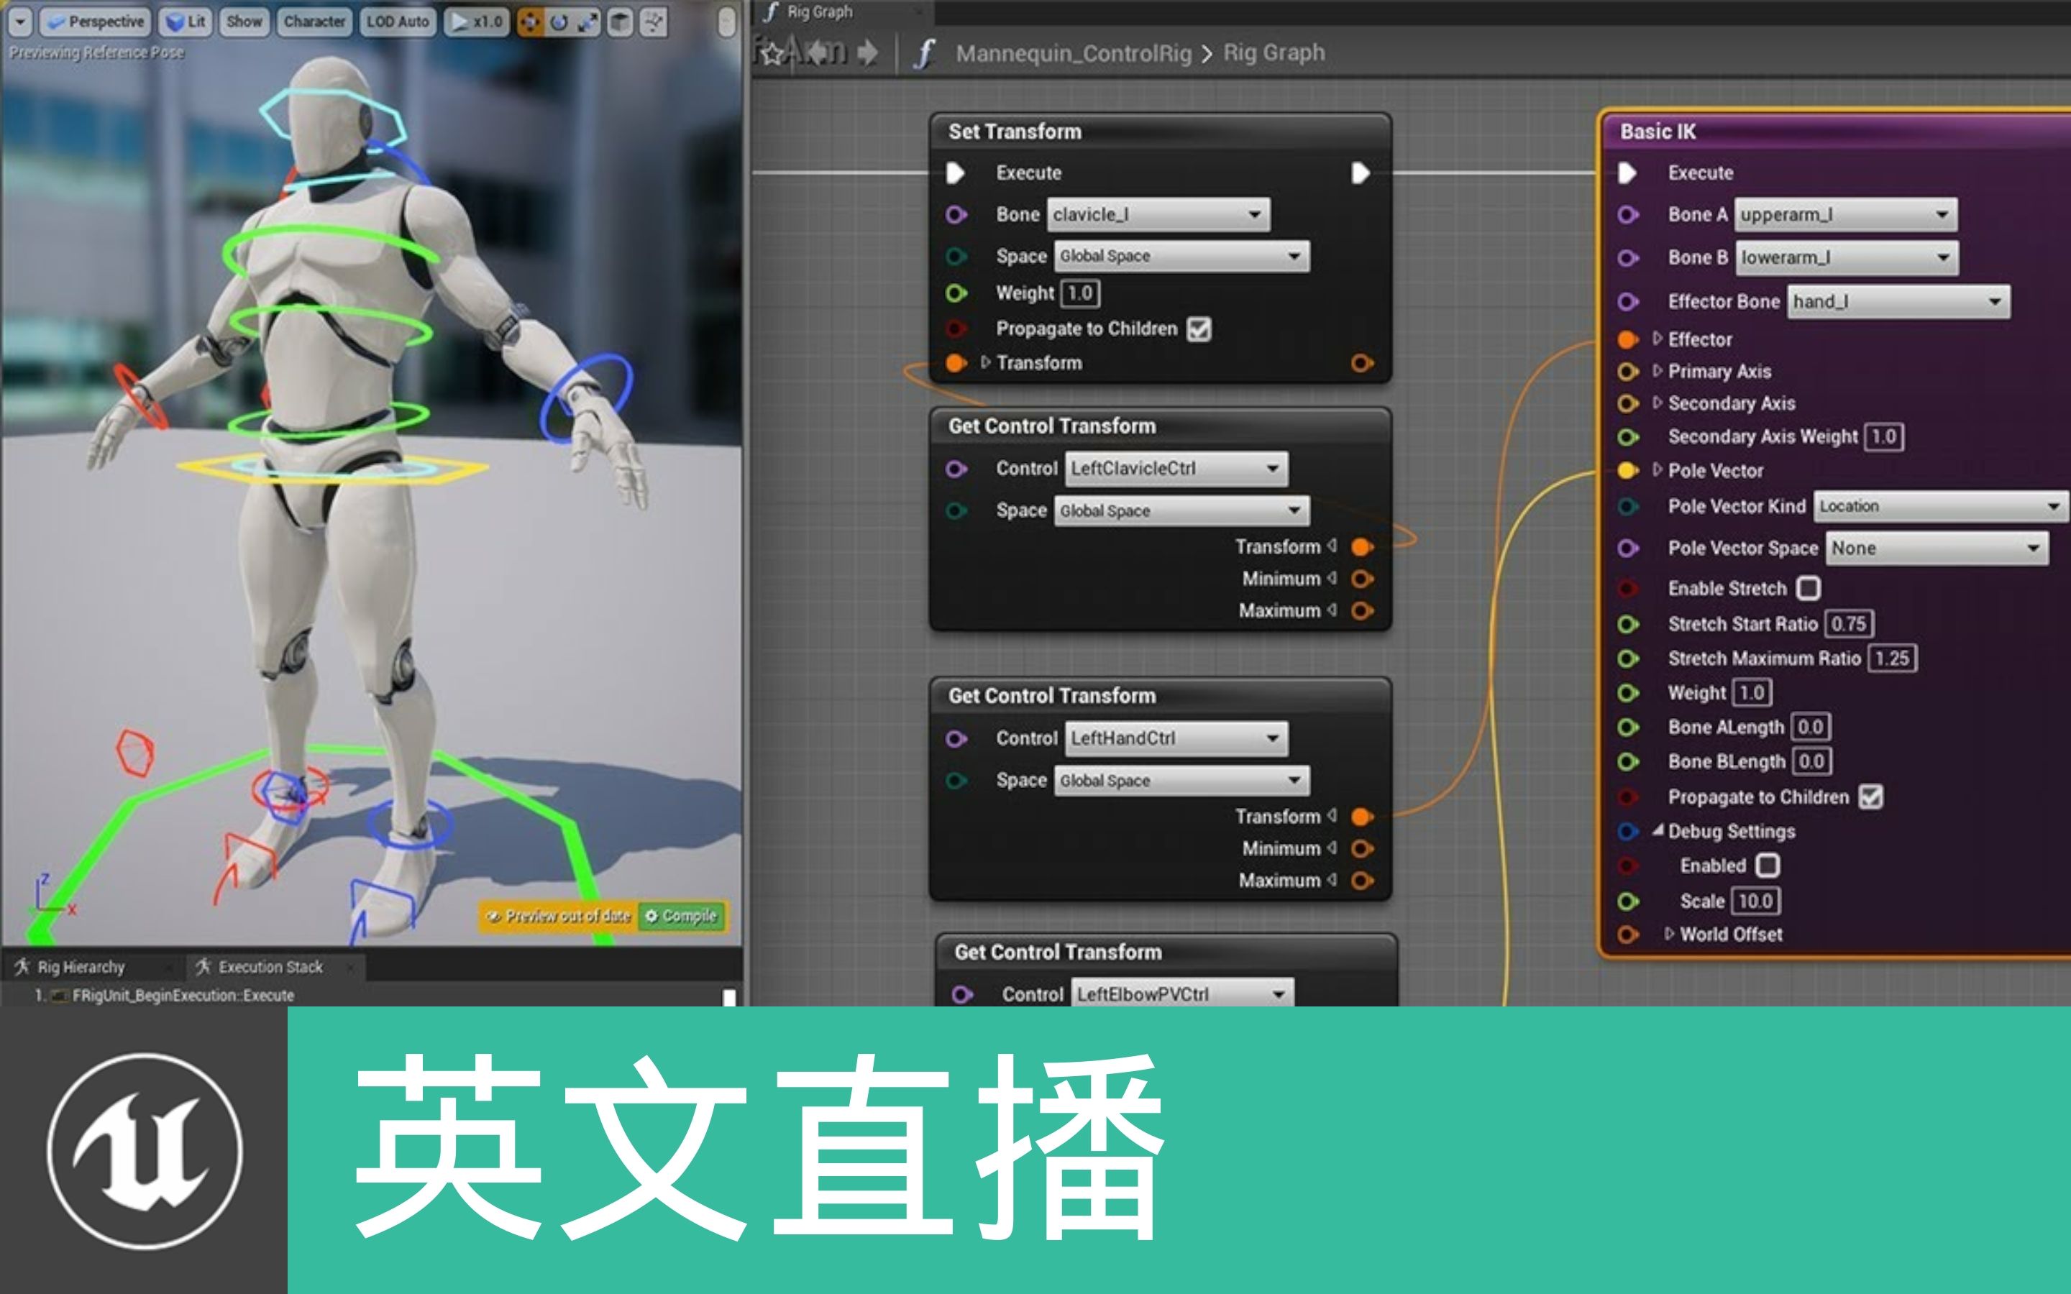Image resolution: width=2071 pixels, height=1294 pixels.
Task: Toggle the Enabled checkbox under Debug Settings
Action: (1770, 866)
